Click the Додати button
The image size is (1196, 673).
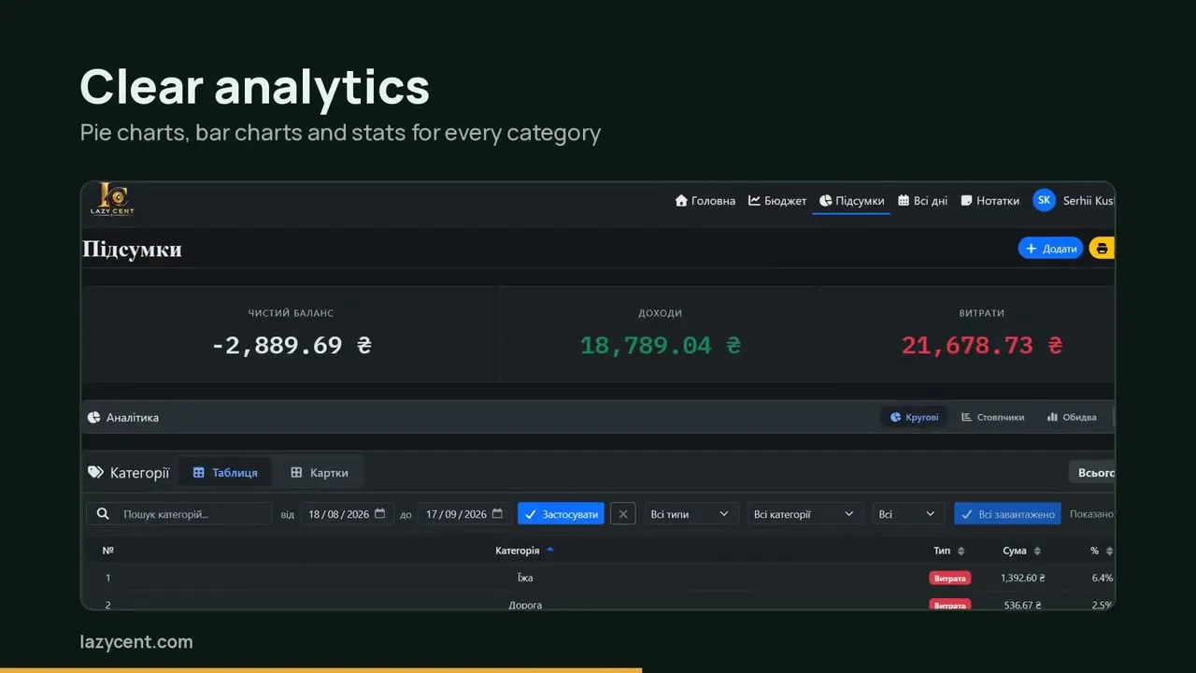coord(1050,249)
